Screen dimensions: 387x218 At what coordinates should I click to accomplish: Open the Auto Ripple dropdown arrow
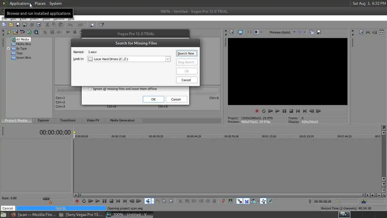pos(258,201)
